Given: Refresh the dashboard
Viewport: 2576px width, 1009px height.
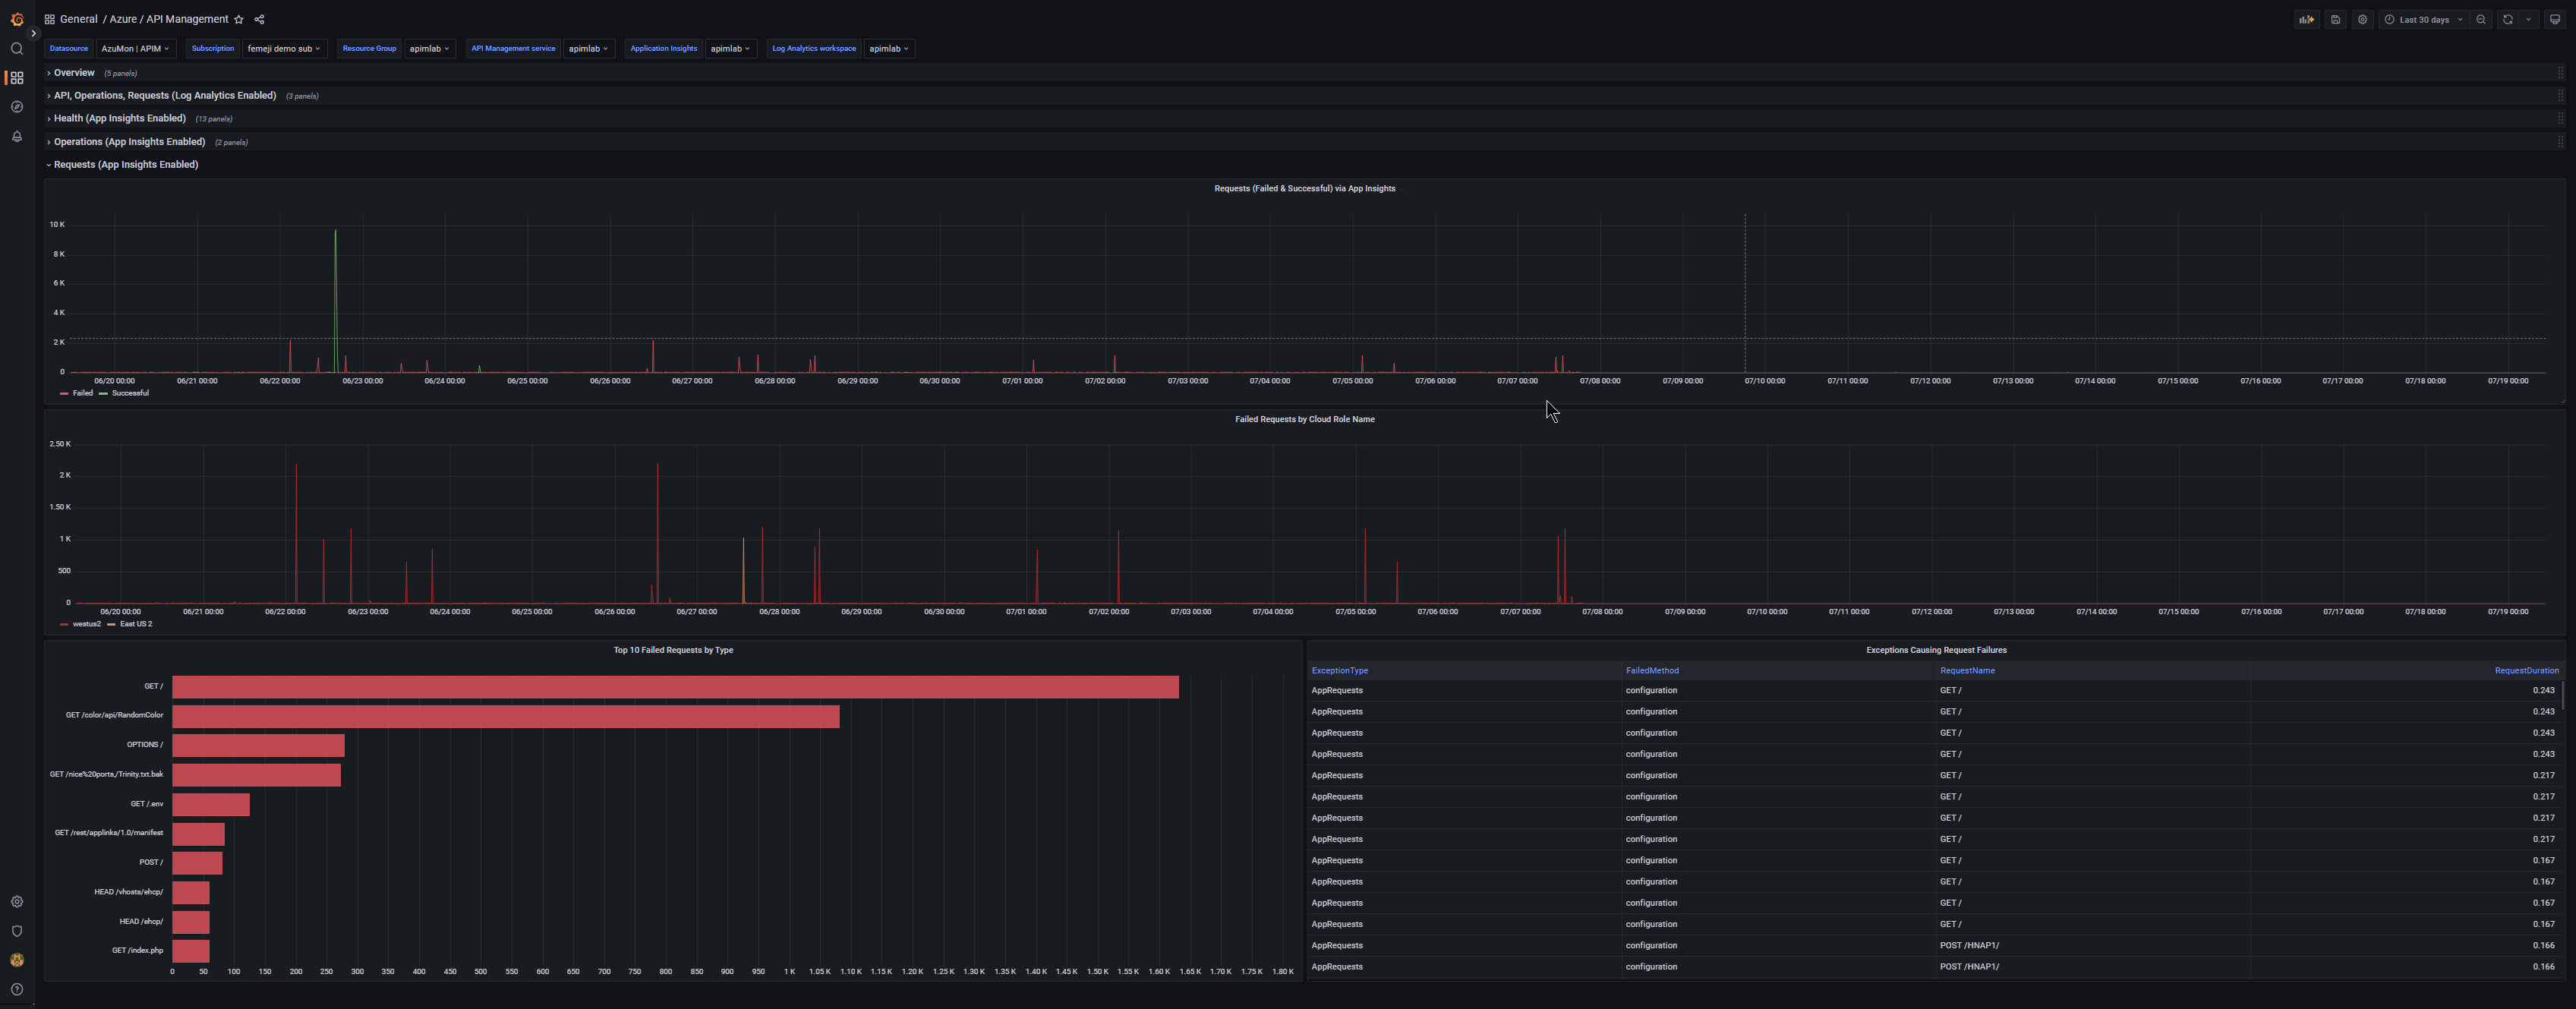Looking at the screenshot, I should [2507, 19].
